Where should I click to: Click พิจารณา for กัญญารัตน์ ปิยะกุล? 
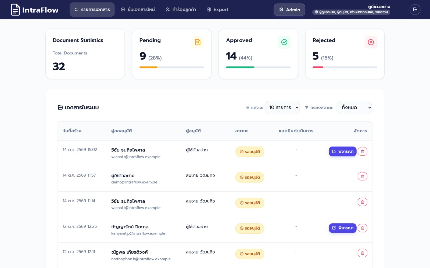click(343, 228)
